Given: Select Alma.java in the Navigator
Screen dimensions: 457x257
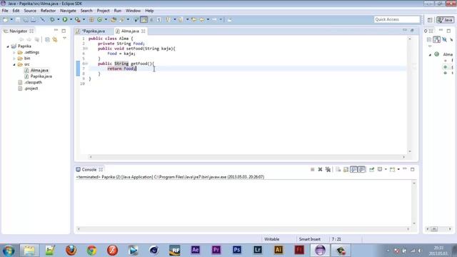Looking at the screenshot, I should tap(39, 70).
